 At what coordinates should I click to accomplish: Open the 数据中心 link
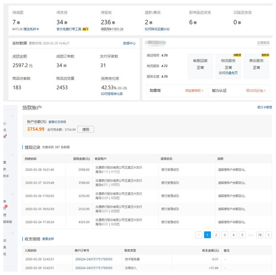[129, 43]
